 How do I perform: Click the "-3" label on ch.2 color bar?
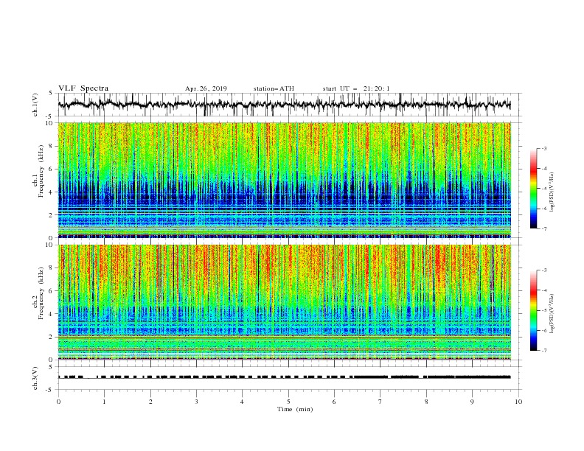coord(543,270)
